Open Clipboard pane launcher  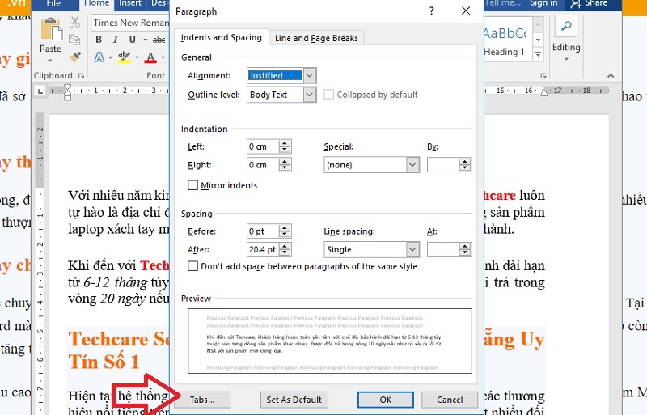[82, 76]
